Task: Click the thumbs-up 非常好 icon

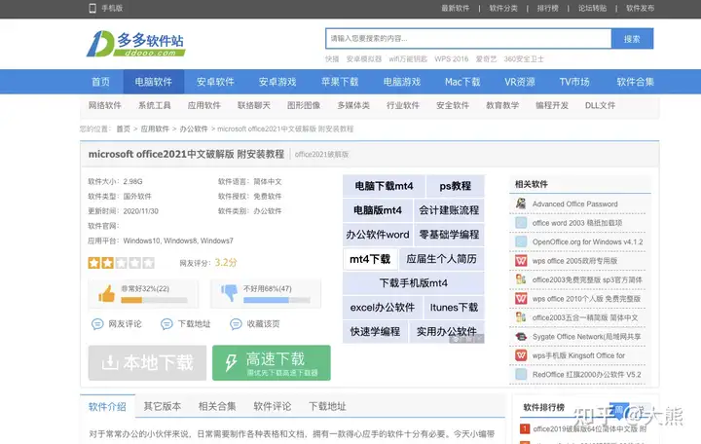Action: [106, 294]
